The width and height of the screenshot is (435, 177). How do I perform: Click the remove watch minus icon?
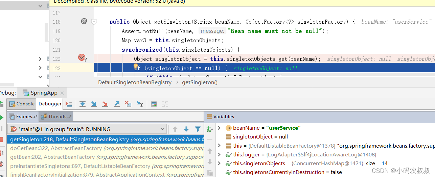(x=210, y=140)
